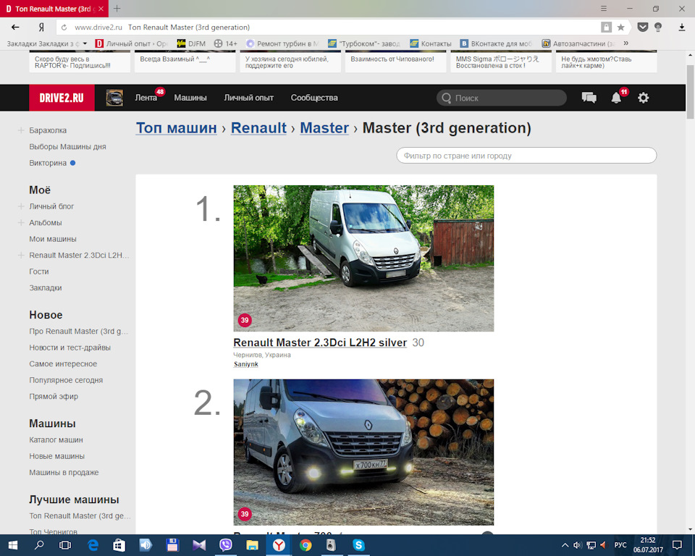The height and width of the screenshot is (556, 695).
Task: Open Лента feed menu item
Action: pyautogui.click(x=146, y=98)
